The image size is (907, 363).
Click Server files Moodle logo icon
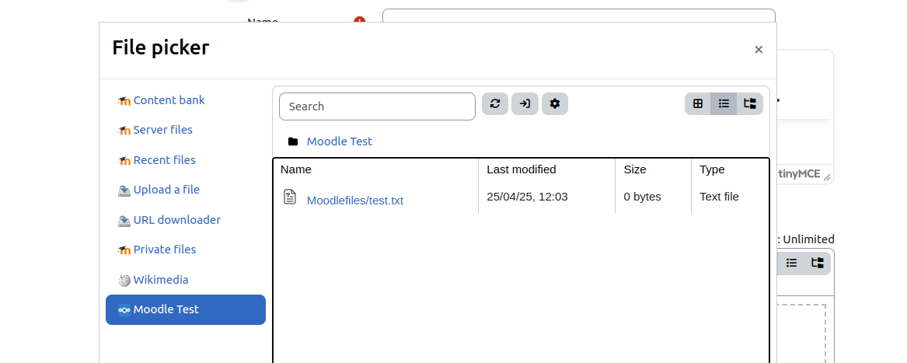[124, 131]
